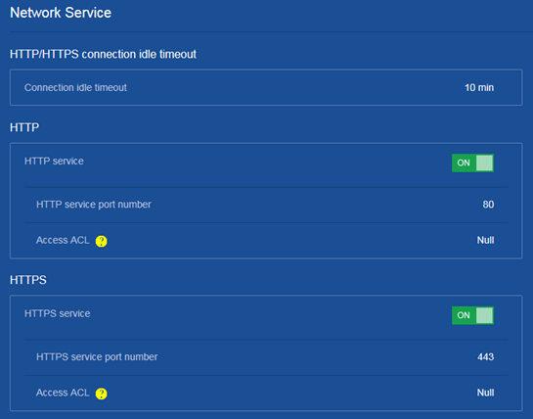
Task: Click the Network Service page title
Action: click(61, 13)
